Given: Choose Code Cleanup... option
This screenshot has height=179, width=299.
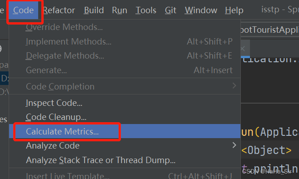Looking at the screenshot, I should [x=125, y=117].
